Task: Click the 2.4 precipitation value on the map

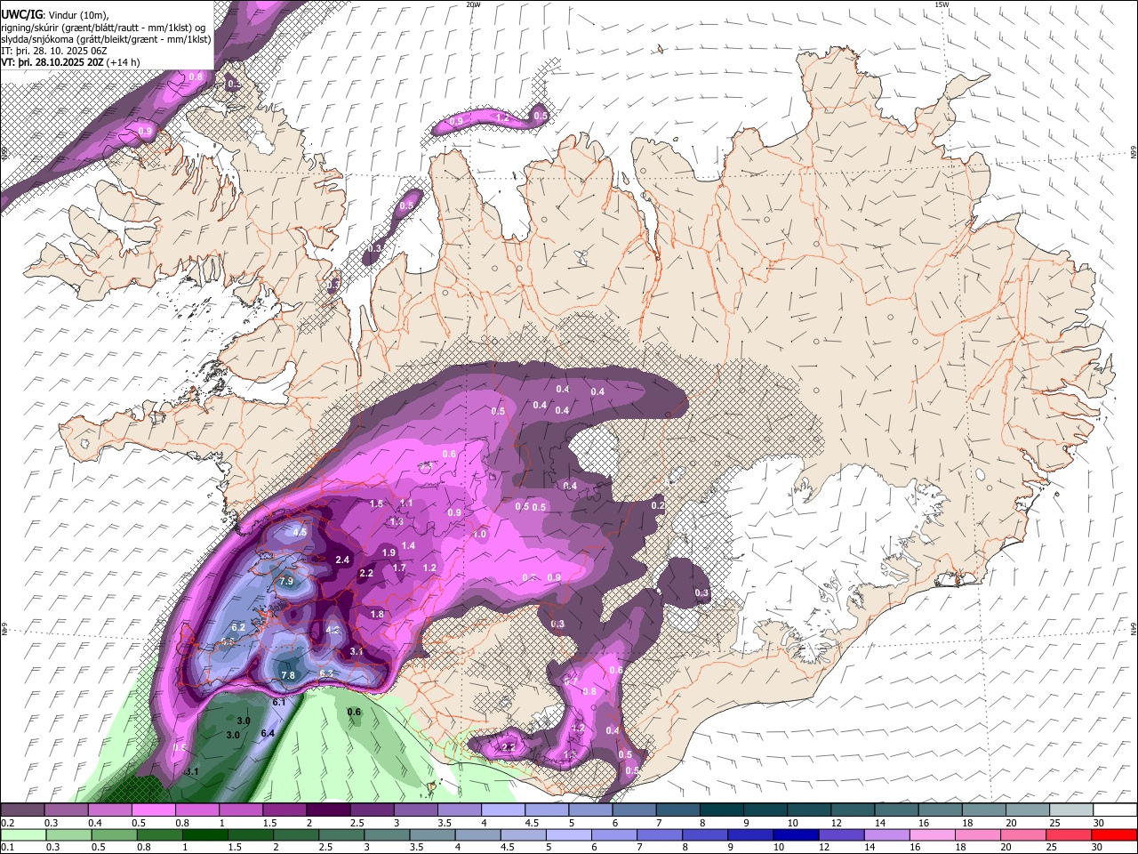Action: point(343,560)
